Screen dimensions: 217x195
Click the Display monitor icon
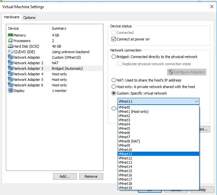click(x=10, y=90)
